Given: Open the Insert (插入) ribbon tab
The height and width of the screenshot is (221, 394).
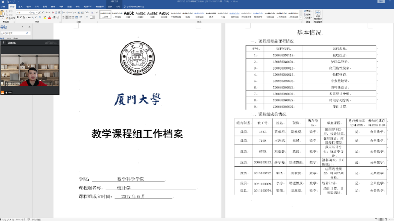Looking at the screenshot, I should click(20, 7).
